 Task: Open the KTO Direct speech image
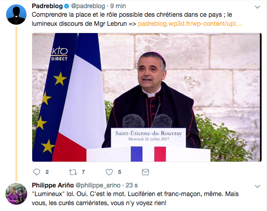tap(147, 97)
